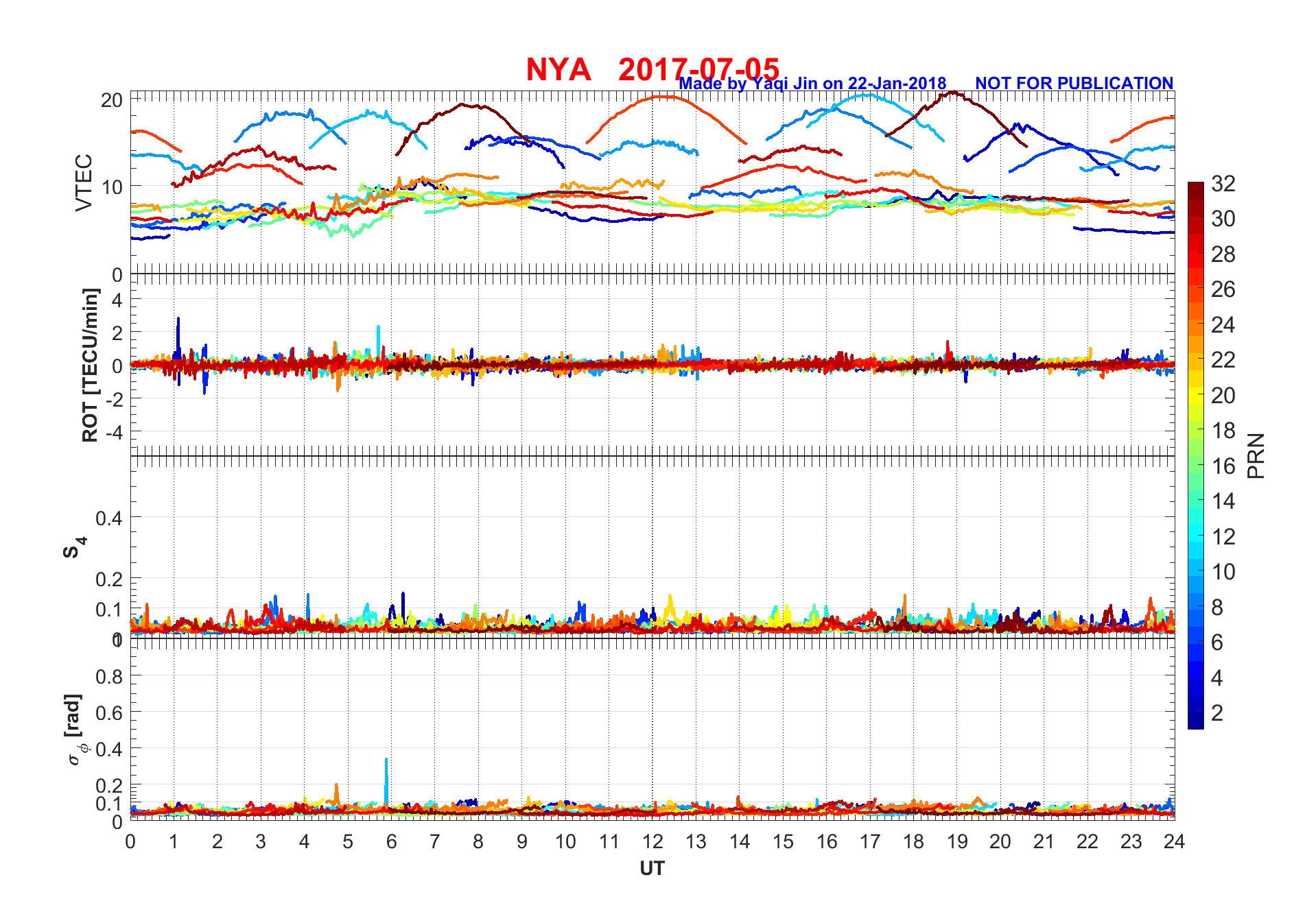Select the "0.4" tick on the S4 axis
Viewport: 1305px width, 912px height.
109,518
